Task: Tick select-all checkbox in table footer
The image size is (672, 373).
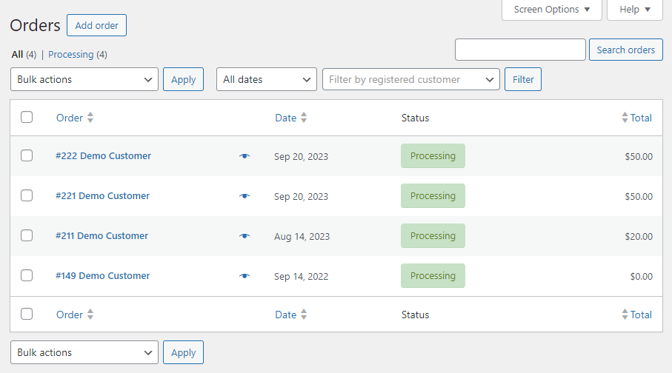Action: [27, 314]
